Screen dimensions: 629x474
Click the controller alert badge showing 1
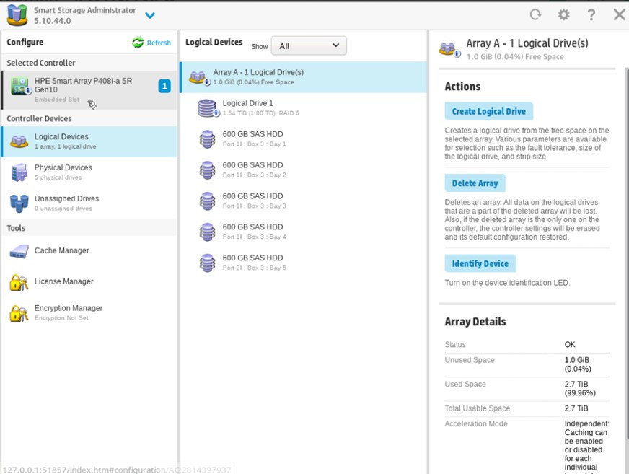pos(164,86)
